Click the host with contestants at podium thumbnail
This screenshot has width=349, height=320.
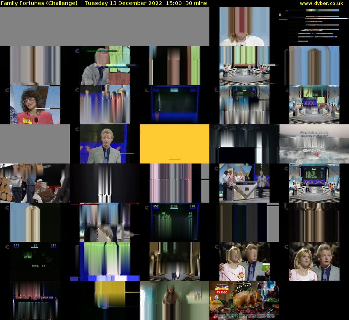coord(244,183)
